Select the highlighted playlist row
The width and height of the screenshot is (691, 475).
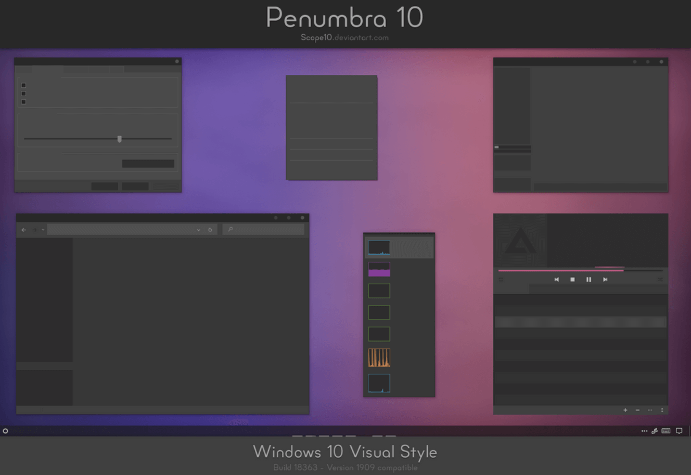(580, 322)
